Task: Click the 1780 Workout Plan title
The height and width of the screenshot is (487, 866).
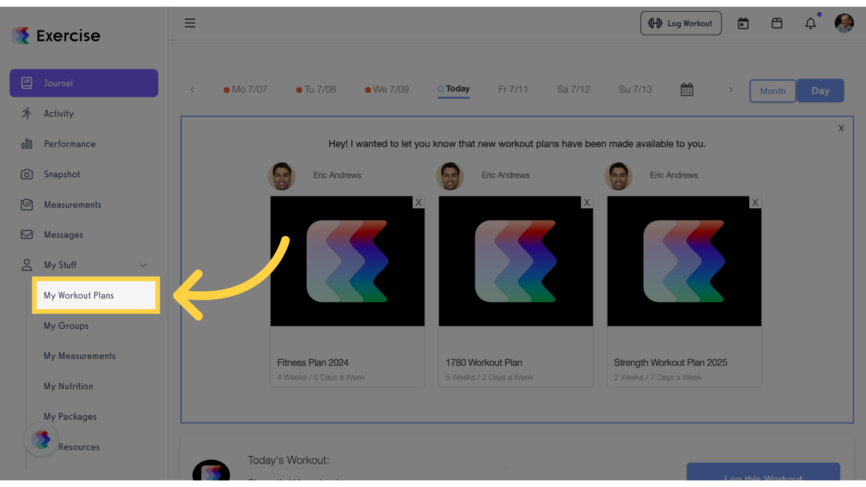Action: point(484,363)
